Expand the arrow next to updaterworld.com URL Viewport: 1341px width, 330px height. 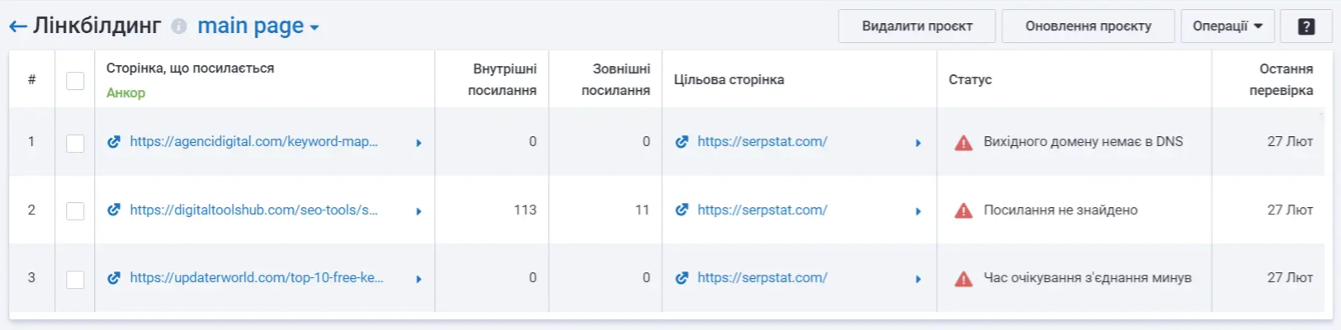tap(419, 279)
